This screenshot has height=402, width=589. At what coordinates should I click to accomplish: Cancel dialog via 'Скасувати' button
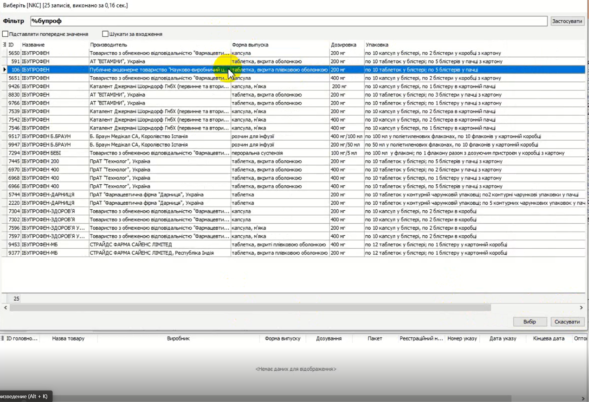click(567, 321)
